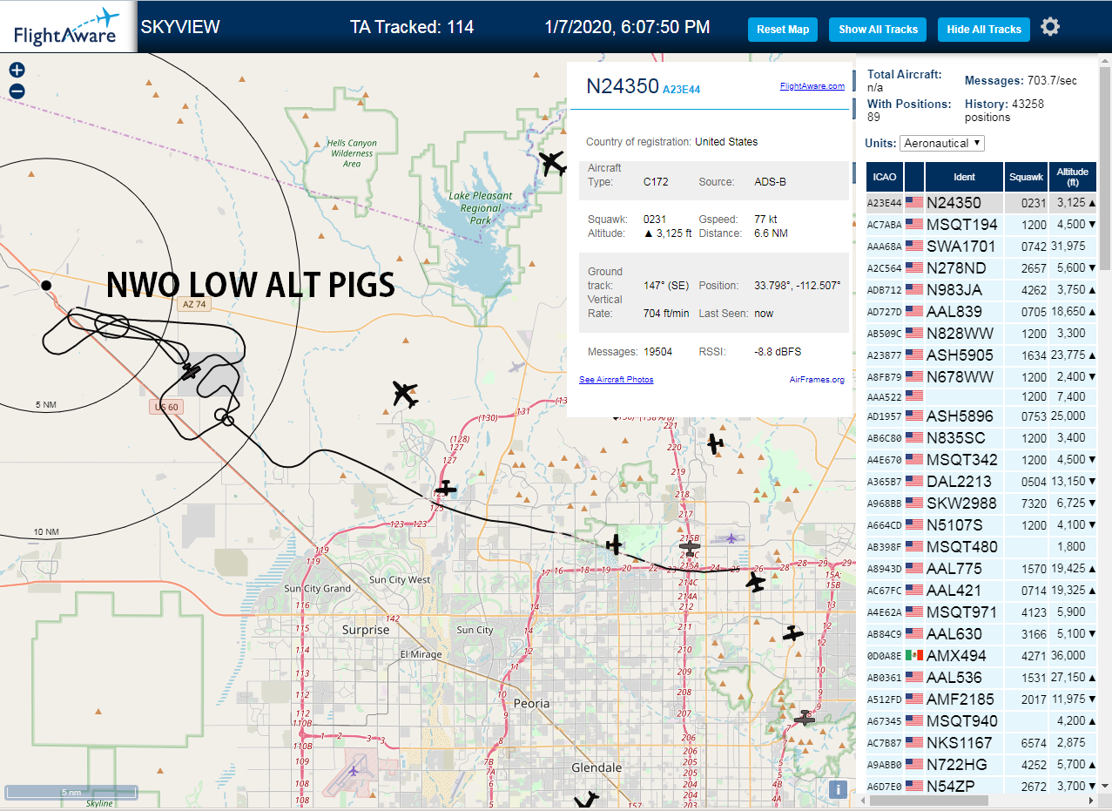Select the MSQT480 table row
This screenshot has height=811, width=1112.
click(x=982, y=546)
